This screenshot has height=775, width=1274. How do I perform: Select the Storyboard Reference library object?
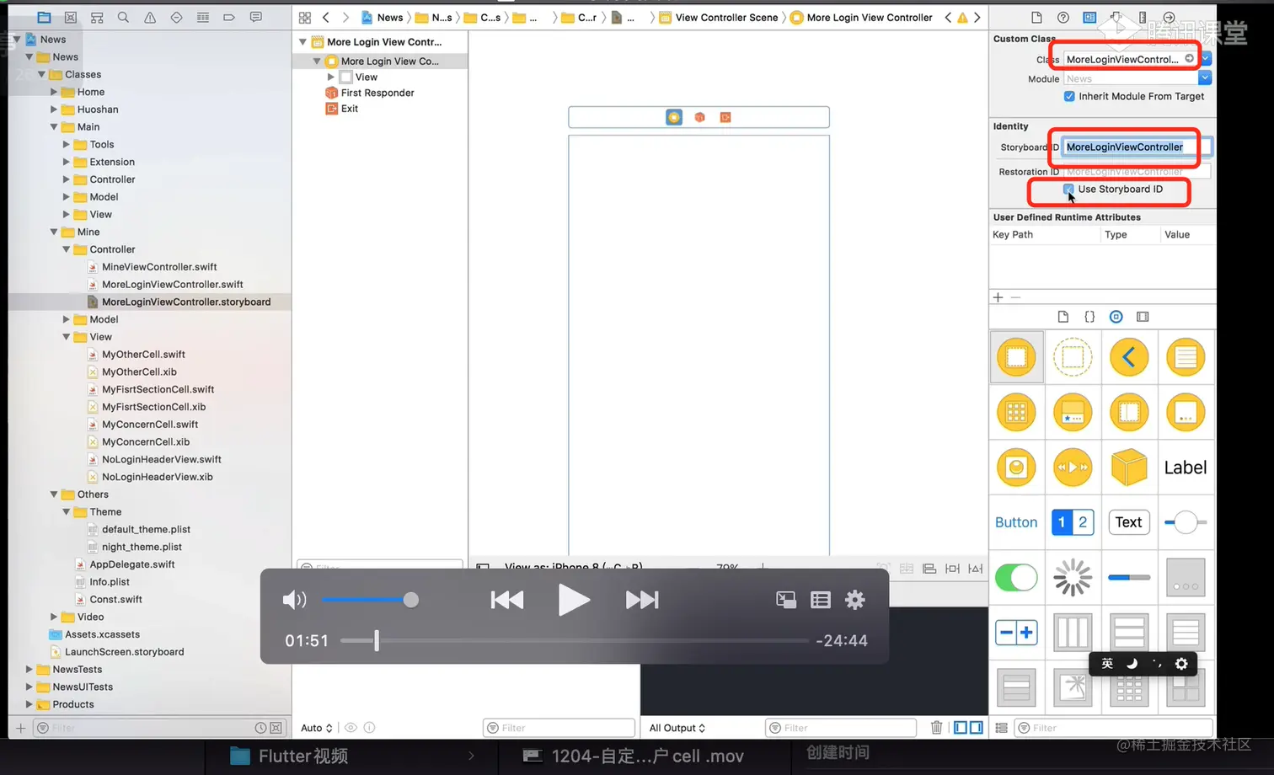[1073, 357]
